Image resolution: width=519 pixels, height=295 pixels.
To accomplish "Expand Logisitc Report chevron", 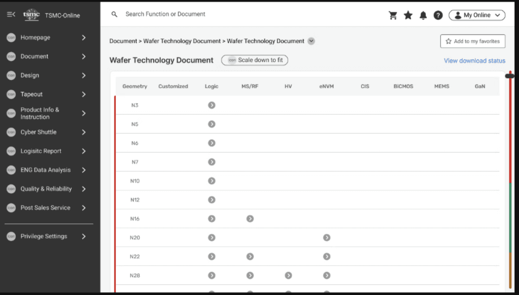I will click(x=84, y=151).
